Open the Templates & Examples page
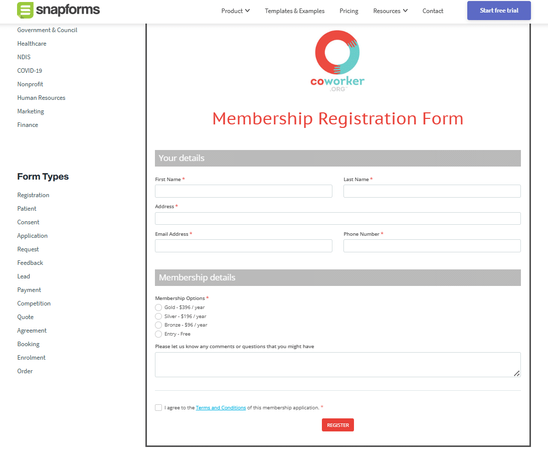Viewport: 548px width, 457px height. 294,11
